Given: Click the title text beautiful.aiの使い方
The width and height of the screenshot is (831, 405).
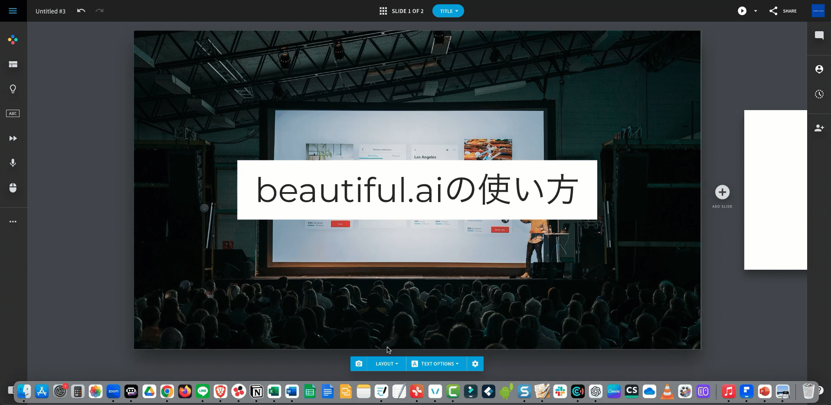Looking at the screenshot, I should (417, 190).
